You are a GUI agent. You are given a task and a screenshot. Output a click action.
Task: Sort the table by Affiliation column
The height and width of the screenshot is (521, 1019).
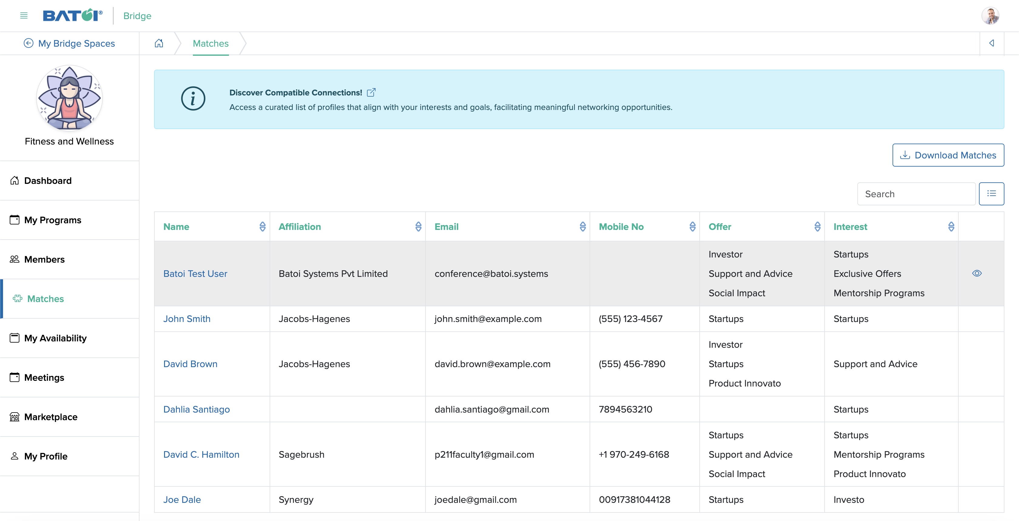[418, 227]
